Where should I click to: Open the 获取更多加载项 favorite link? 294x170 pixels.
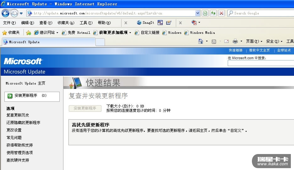111,33
